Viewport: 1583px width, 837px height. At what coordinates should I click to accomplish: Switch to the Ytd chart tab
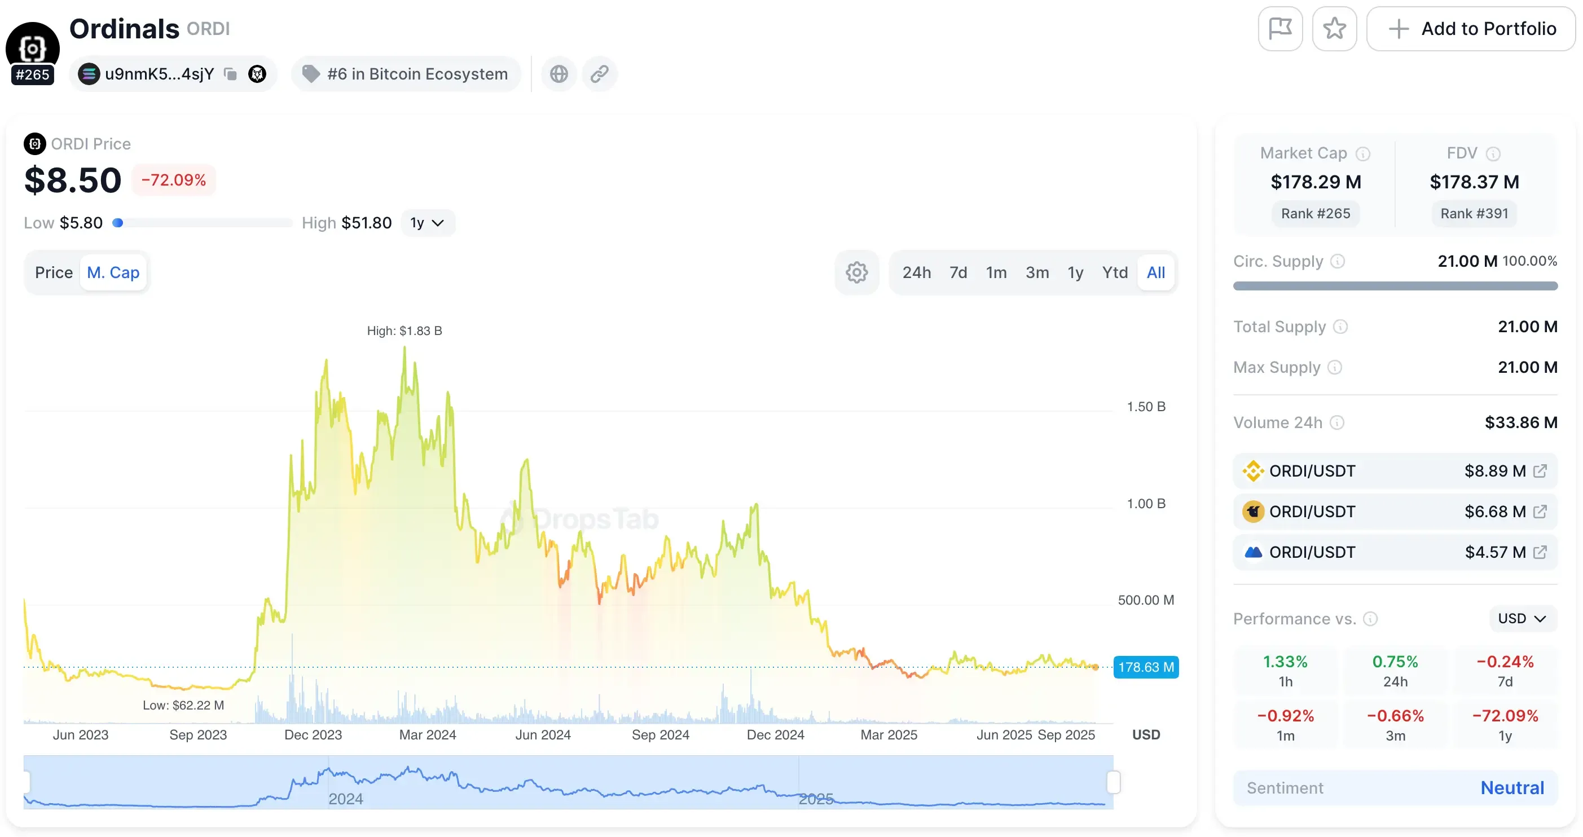coord(1115,272)
